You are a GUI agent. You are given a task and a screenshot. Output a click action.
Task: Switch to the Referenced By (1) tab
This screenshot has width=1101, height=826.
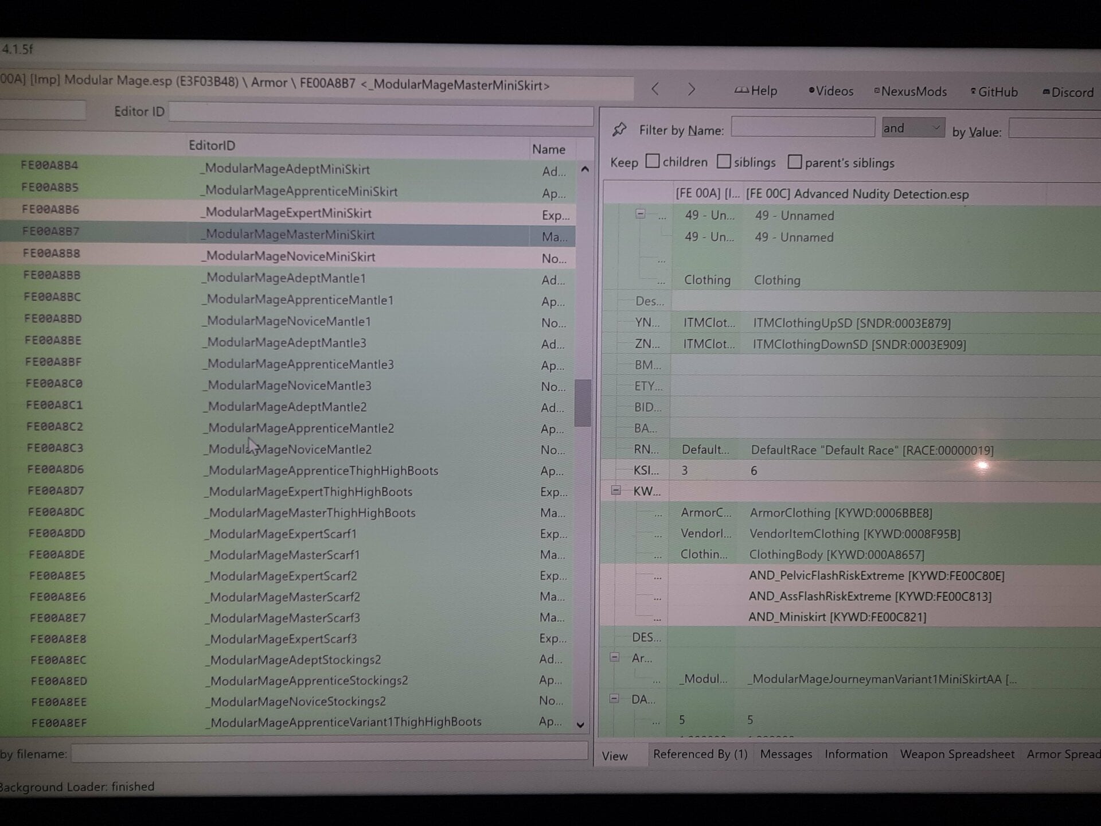pyautogui.click(x=700, y=754)
